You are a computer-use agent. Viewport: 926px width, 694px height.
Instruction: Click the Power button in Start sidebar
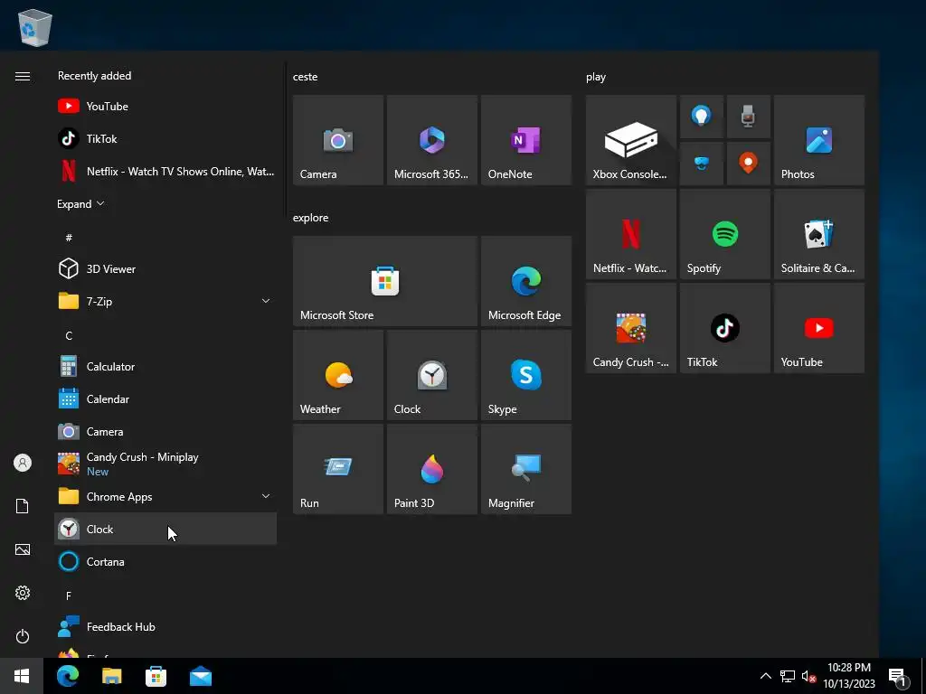point(23,636)
